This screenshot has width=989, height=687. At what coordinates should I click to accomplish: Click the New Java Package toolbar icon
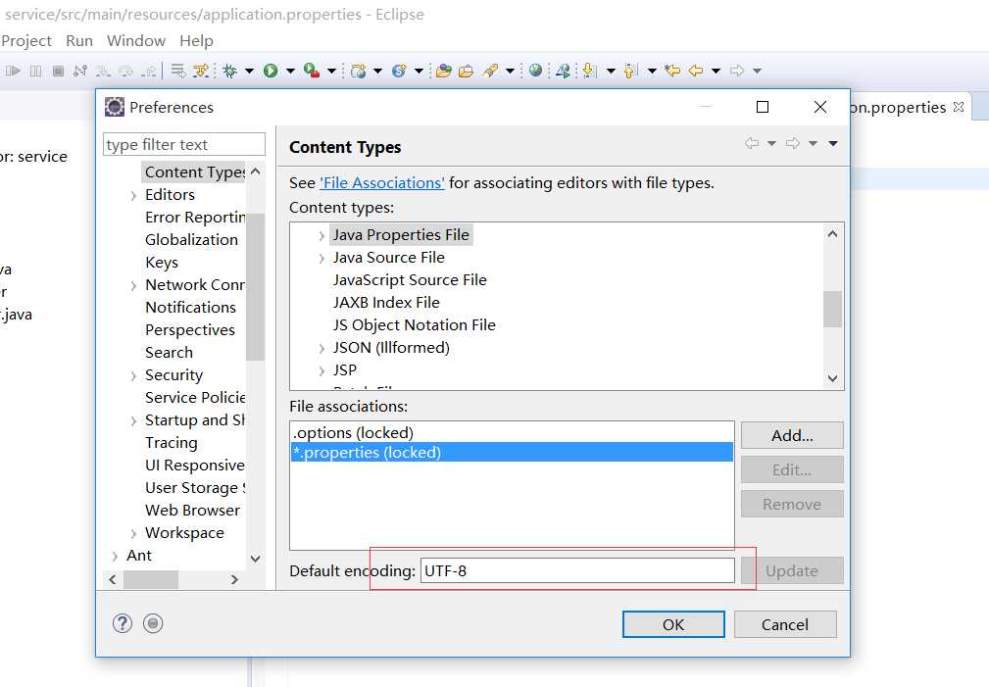click(359, 71)
